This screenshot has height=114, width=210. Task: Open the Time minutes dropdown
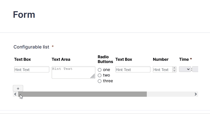coord(195,69)
